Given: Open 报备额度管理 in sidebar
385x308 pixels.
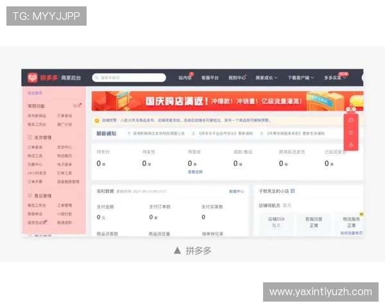Looking at the screenshot, I should (68, 182).
